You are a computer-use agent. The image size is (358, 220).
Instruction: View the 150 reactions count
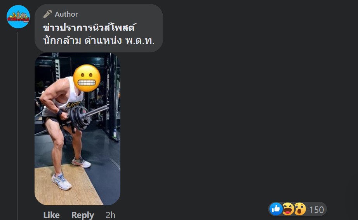point(316,210)
